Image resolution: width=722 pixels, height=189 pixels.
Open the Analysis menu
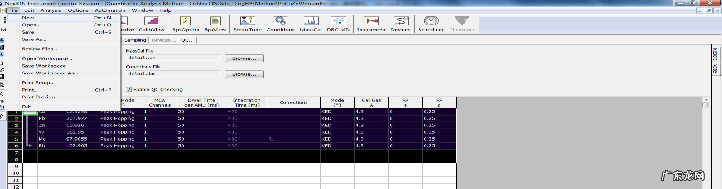coord(51,10)
